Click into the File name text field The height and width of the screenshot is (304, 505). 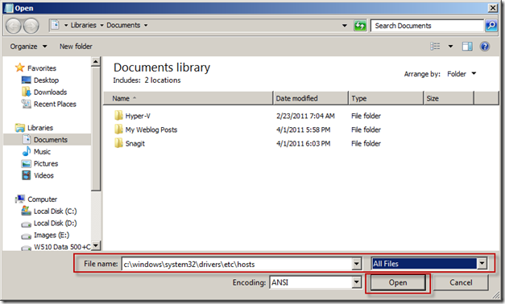[x=237, y=264]
